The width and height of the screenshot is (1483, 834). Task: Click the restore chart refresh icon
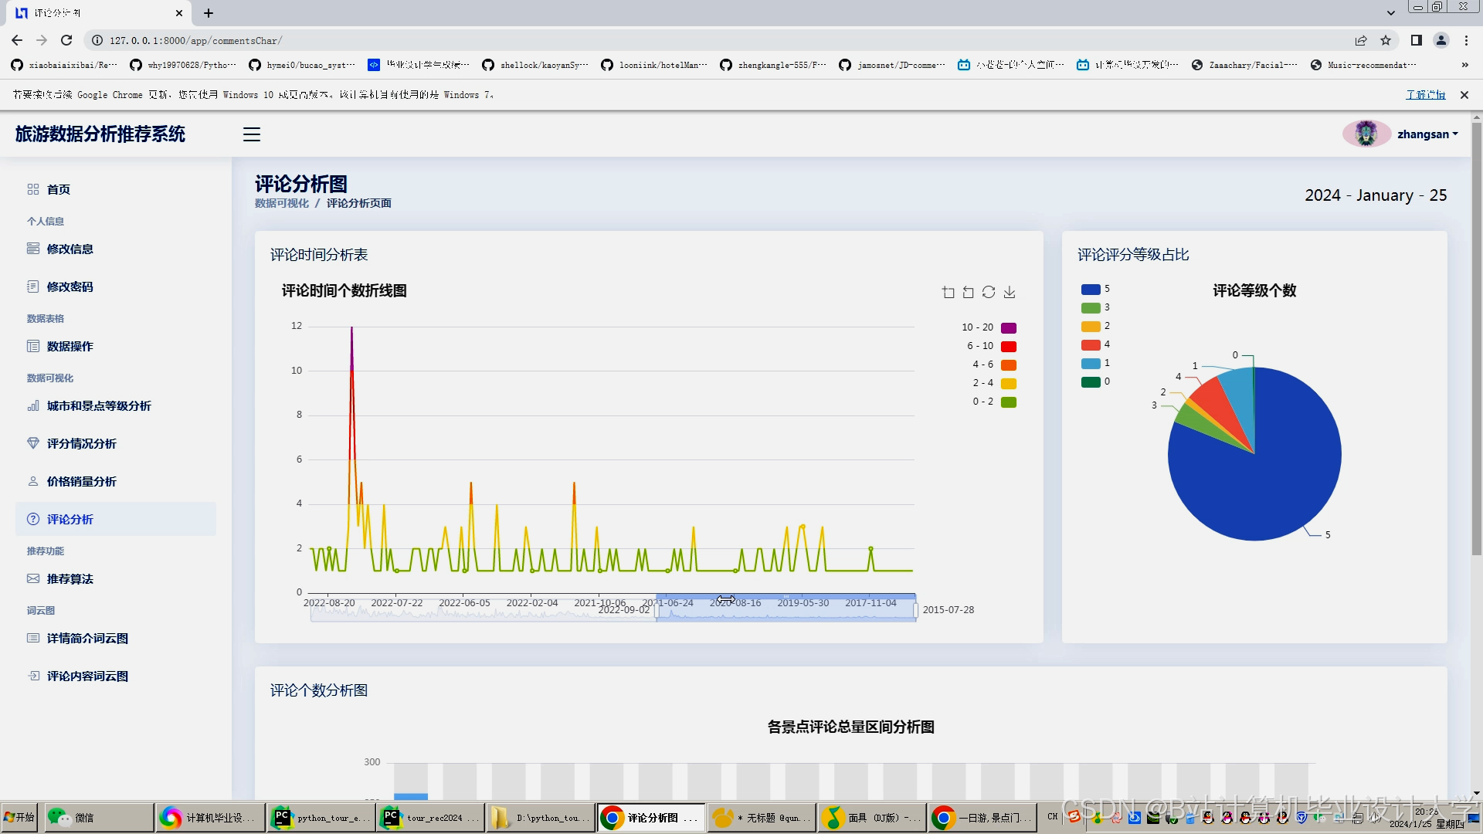click(x=989, y=292)
